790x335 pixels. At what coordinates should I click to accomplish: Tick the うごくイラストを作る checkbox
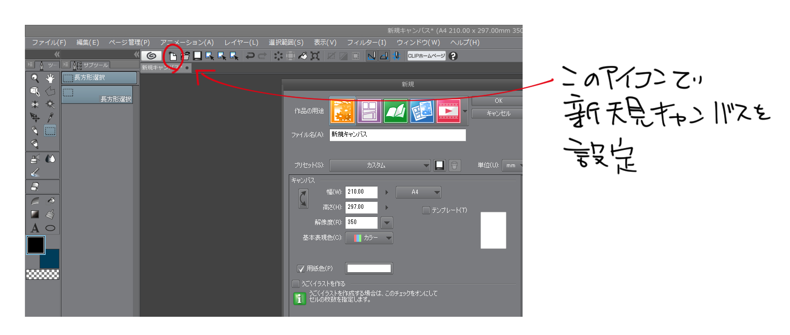(x=296, y=284)
